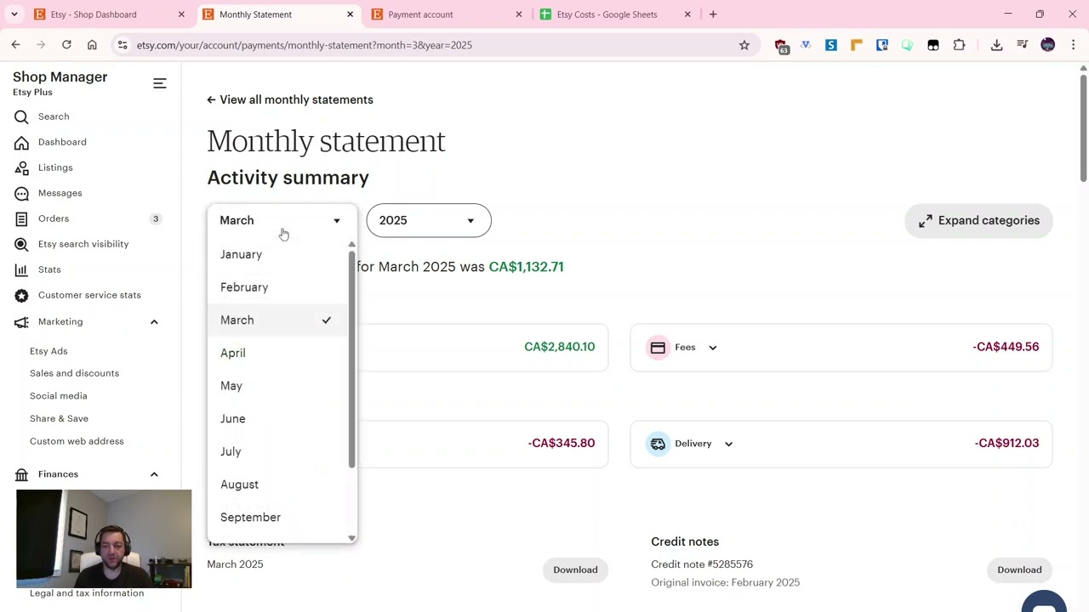Click the Expand categories button
Image resolution: width=1089 pixels, height=612 pixels.
[979, 221]
